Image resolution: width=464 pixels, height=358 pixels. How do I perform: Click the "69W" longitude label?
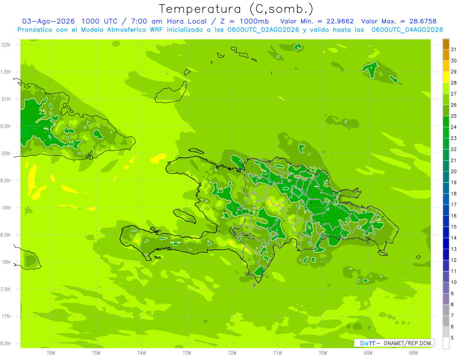(368, 353)
